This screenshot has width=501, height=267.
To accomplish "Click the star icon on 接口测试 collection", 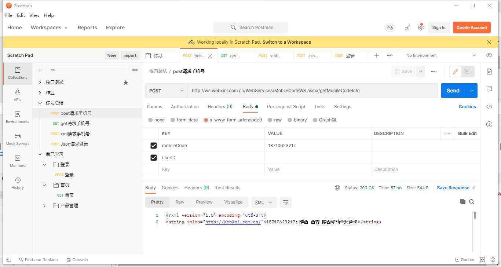I will (x=126, y=83).
